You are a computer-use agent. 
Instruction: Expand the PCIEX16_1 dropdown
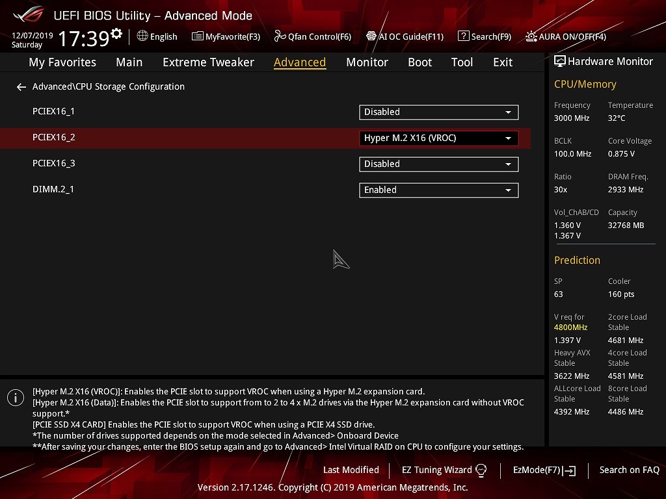pyautogui.click(x=438, y=112)
